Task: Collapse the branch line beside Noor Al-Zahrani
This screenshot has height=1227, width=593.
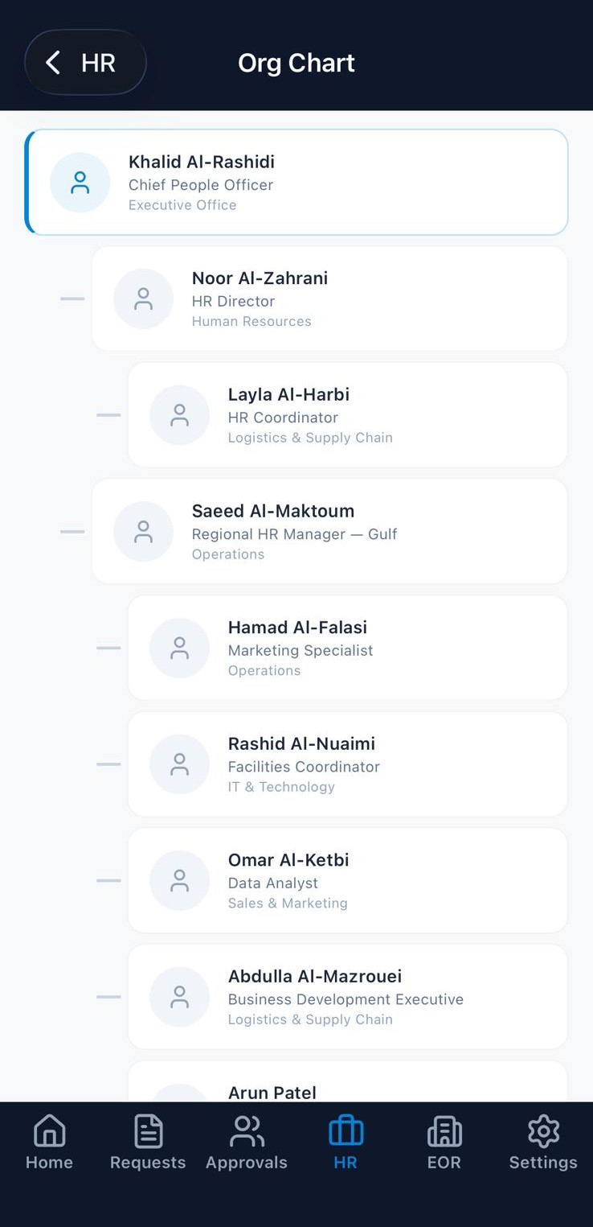Action: (x=72, y=299)
